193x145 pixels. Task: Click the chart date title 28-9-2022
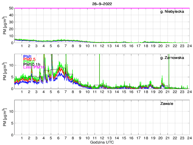point(101,3)
